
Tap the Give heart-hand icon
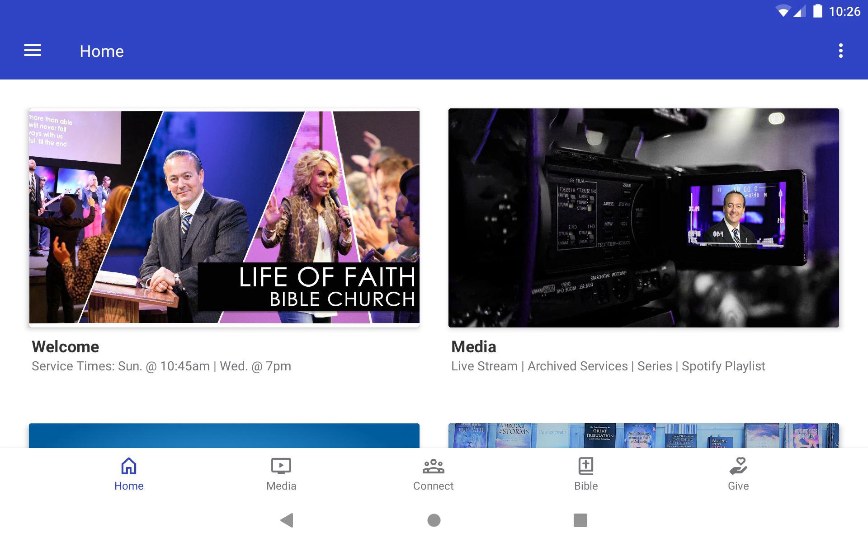pyautogui.click(x=738, y=466)
